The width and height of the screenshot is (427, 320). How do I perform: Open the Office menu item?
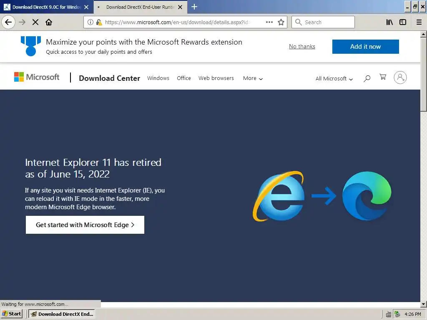[x=184, y=78]
